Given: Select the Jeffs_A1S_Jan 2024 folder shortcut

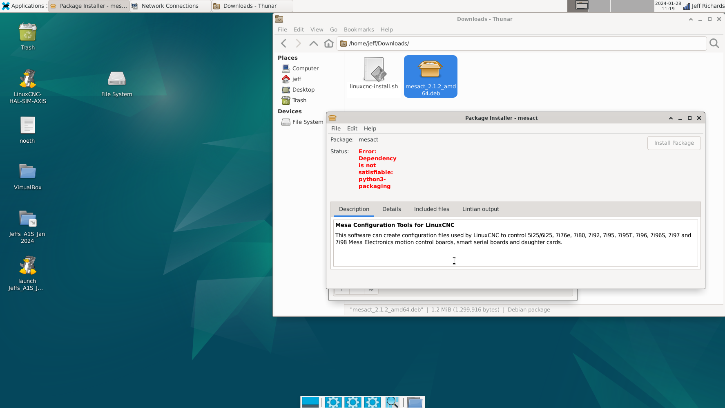Looking at the screenshot, I should pyautogui.click(x=27, y=218).
